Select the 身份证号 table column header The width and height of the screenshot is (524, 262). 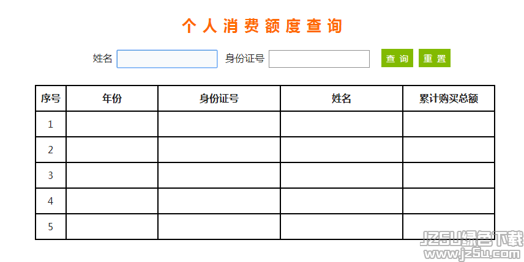pos(219,98)
